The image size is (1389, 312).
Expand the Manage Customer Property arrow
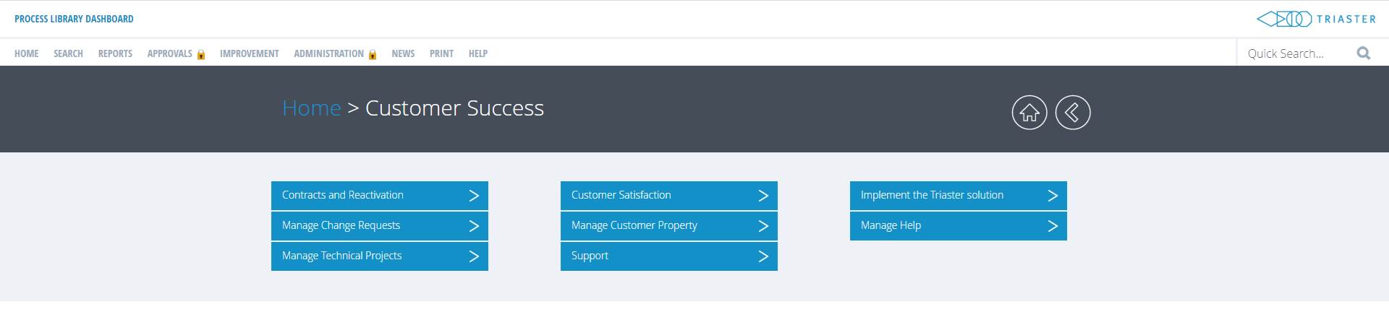click(x=763, y=226)
